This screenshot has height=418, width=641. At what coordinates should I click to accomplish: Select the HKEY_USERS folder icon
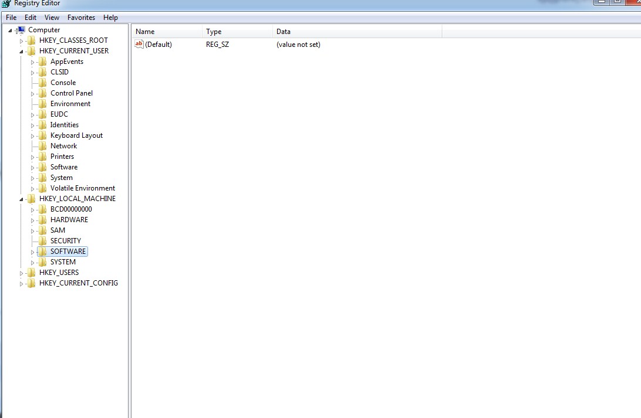(31, 272)
